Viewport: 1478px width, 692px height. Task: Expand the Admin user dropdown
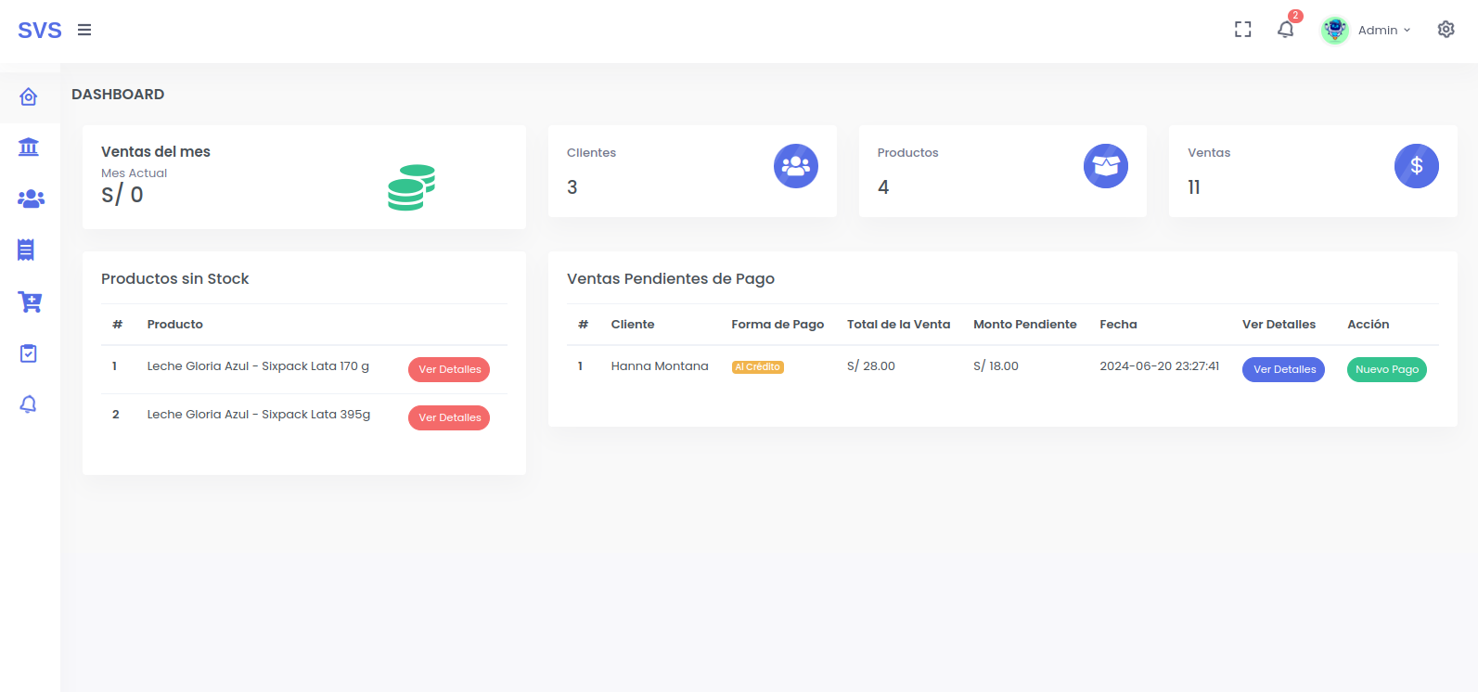point(1383,30)
